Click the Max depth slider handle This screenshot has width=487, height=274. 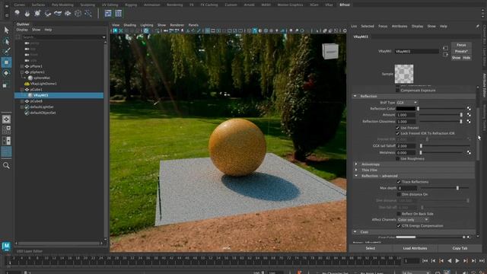click(x=457, y=188)
